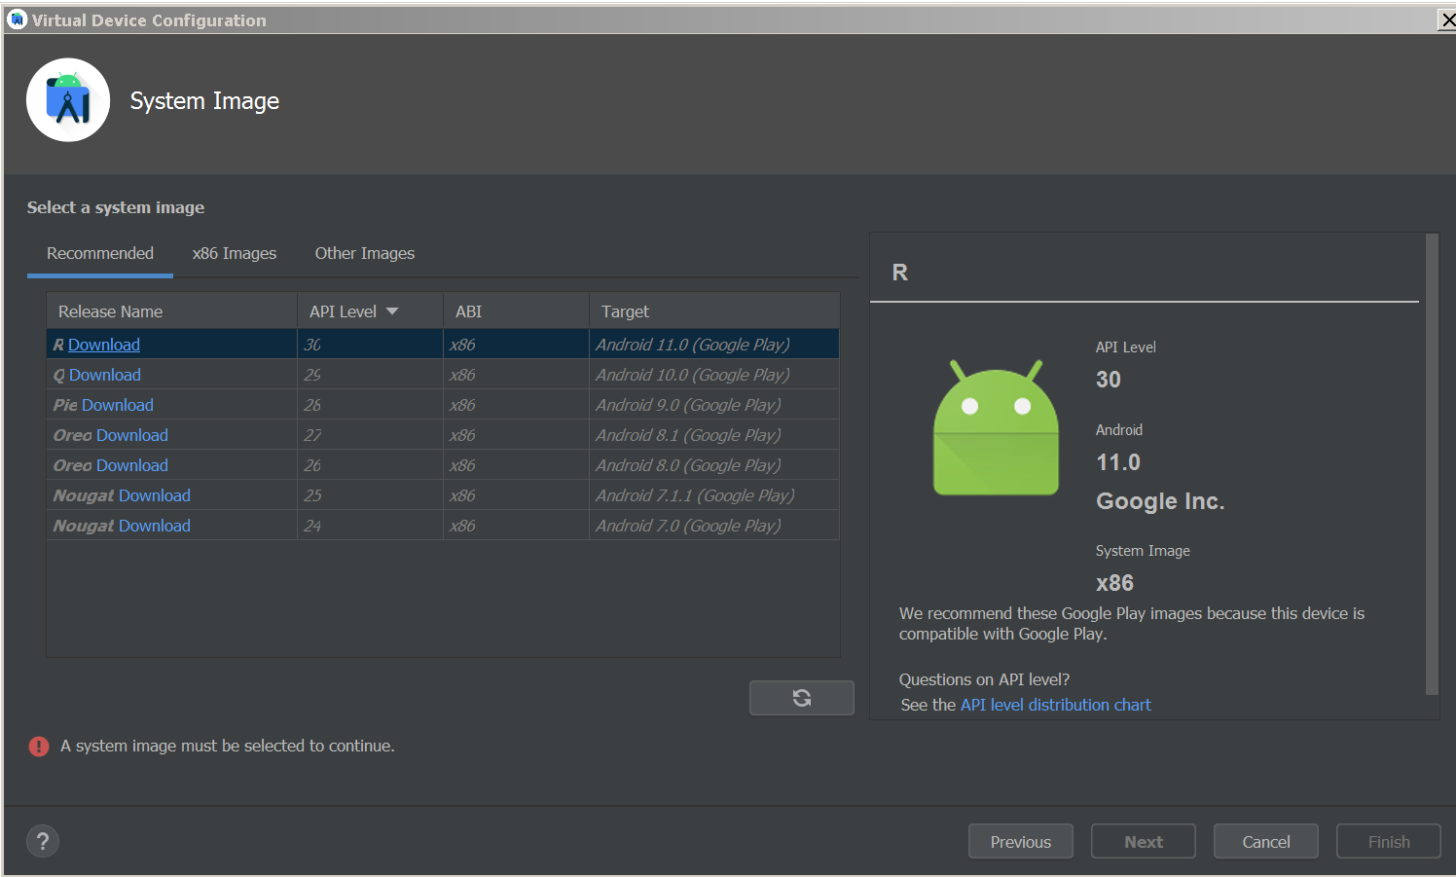The width and height of the screenshot is (1456, 877).
Task: Select the Android 7.1.1 (Google Play) row
Action: (x=443, y=495)
